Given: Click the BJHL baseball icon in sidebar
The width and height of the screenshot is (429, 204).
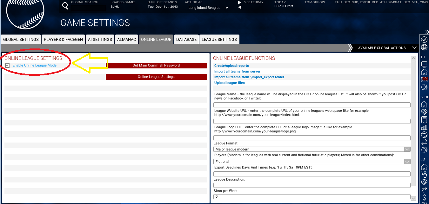Looking at the screenshot, I should pyautogui.click(x=424, y=135).
